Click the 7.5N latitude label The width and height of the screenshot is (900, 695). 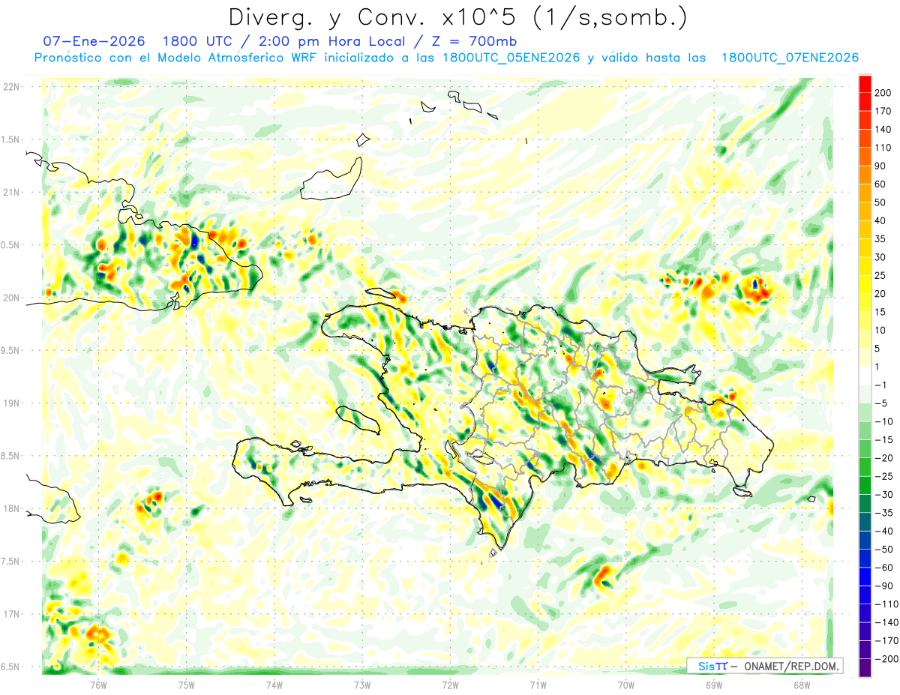(x=11, y=562)
